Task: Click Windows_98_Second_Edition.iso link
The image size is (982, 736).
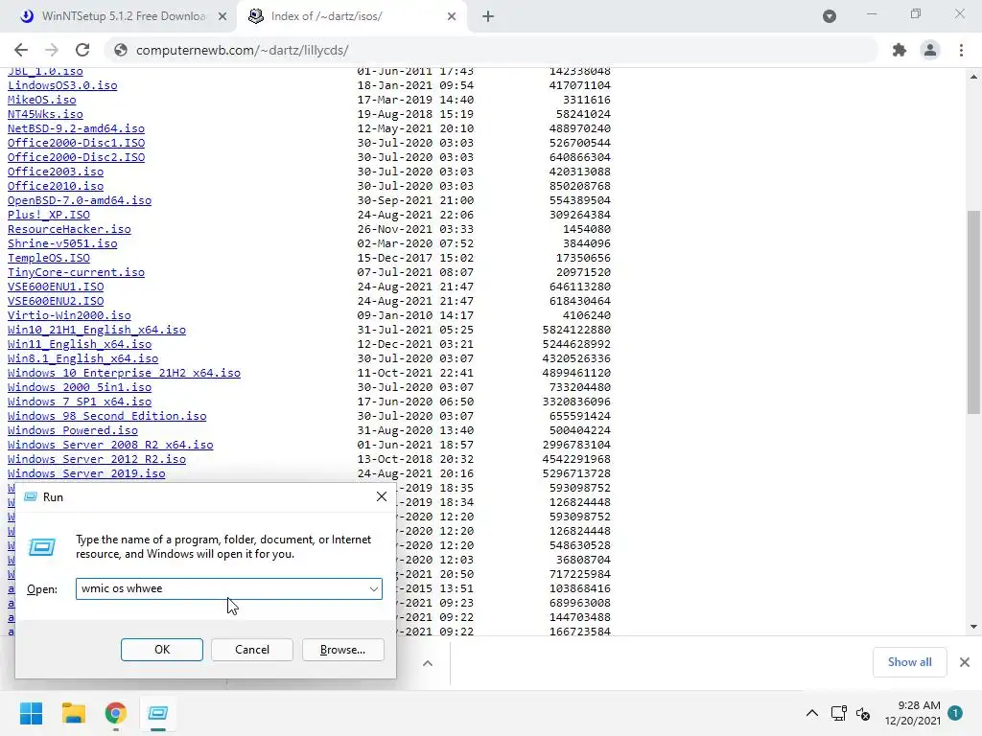Action: coord(107,416)
